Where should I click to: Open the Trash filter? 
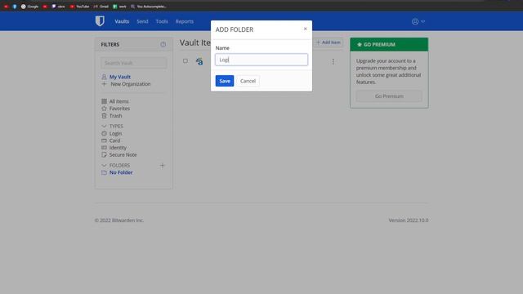tap(115, 116)
